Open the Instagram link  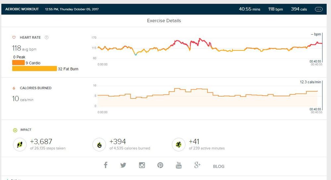point(142,165)
